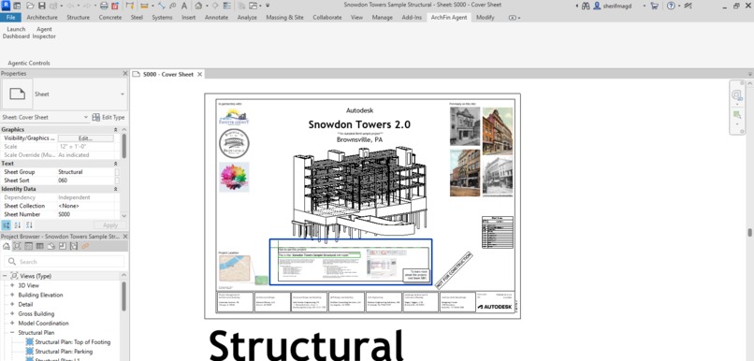754x361 pixels.
Task: Switch to the Structure ribbon tab
Action: coord(78,18)
